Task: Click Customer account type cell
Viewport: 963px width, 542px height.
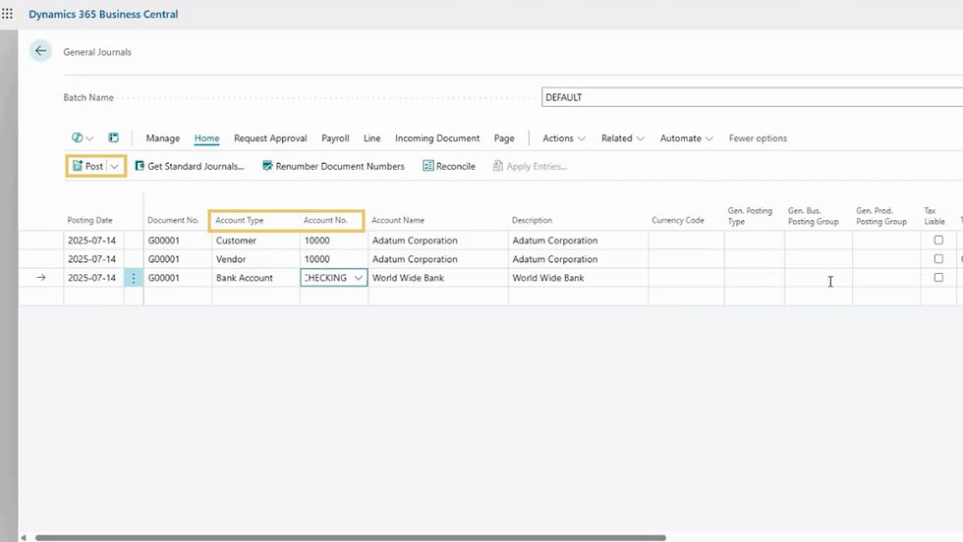Action: coord(255,241)
